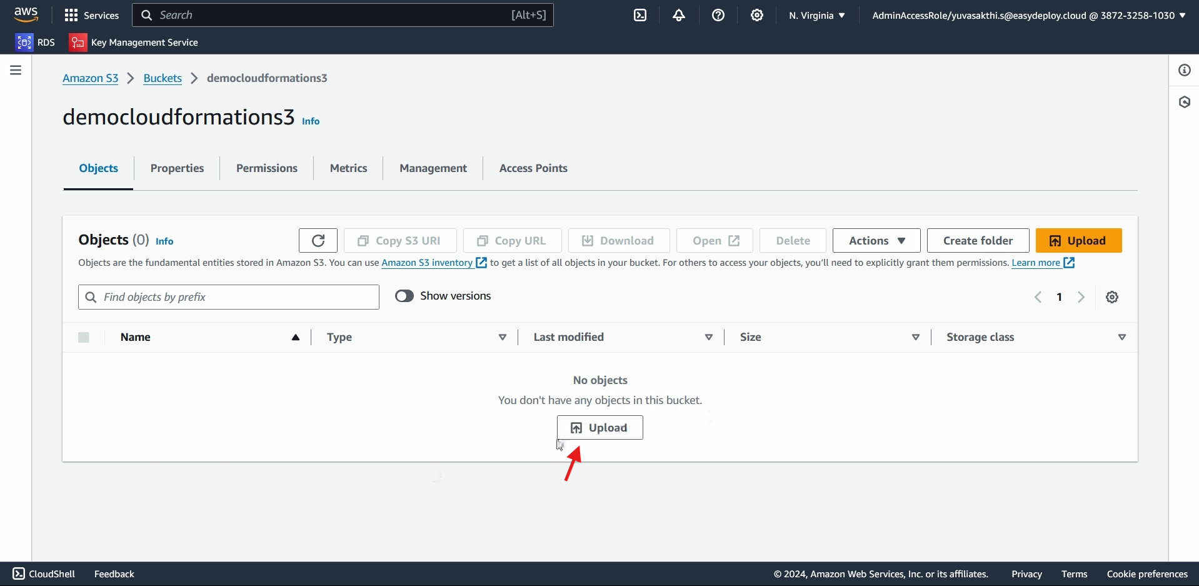Open the AdminAccessRole account dropdown
1199x586 pixels.
click(1028, 15)
